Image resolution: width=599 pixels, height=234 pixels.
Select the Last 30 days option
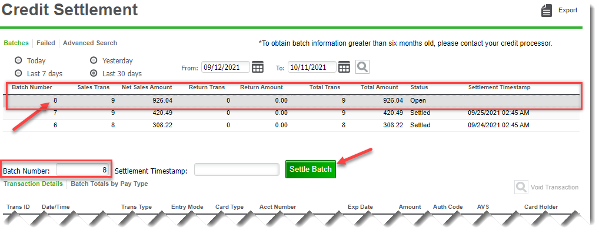click(93, 73)
